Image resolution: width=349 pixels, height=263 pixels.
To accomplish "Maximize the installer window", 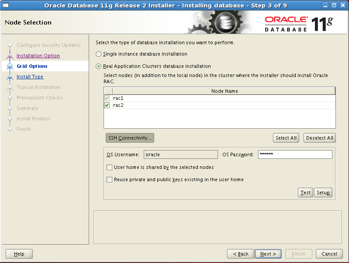I will (x=334, y=5).
